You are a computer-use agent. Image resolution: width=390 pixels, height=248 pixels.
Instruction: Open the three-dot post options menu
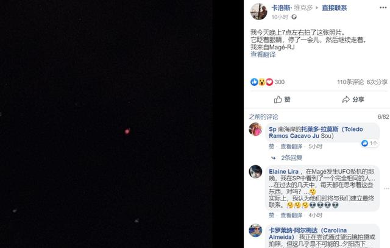(x=383, y=8)
